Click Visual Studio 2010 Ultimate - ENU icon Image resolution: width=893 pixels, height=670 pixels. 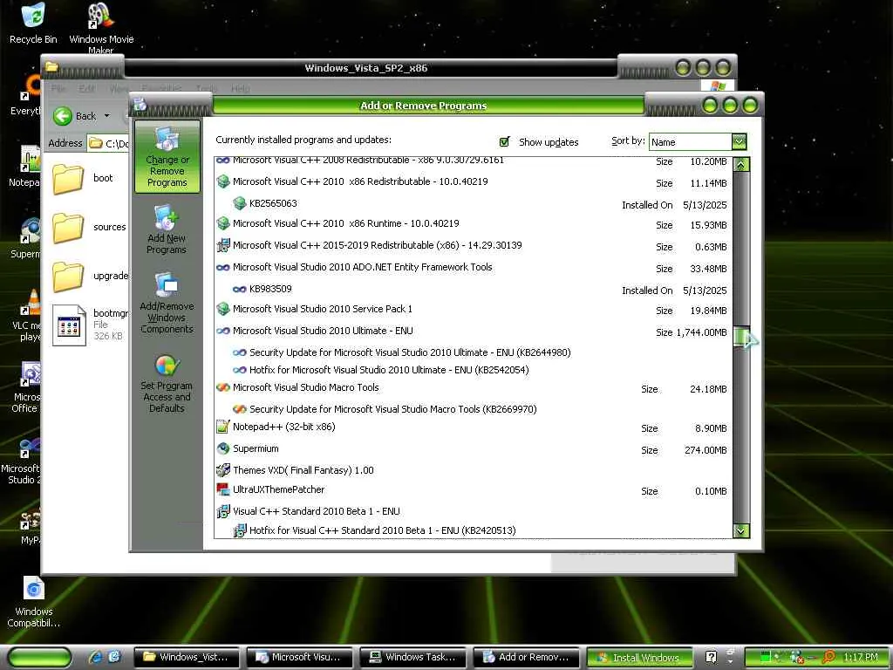pos(223,331)
